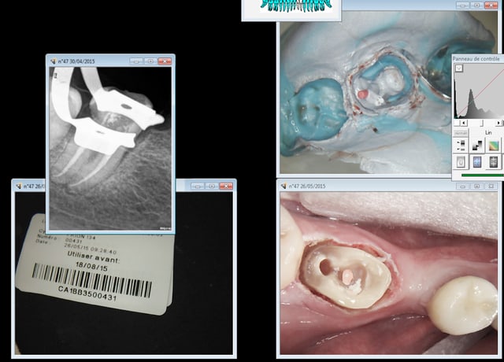Click the title icon of intraoral photo 26/05/2015 window
The height and width of the screenshot is (362, 504).
[283, 187]
